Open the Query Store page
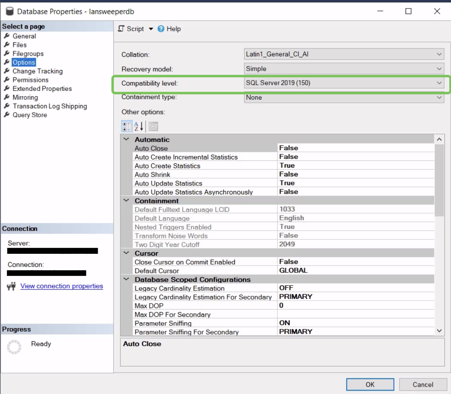Viewport: 451px width, 394px height. tap(30, 115)
